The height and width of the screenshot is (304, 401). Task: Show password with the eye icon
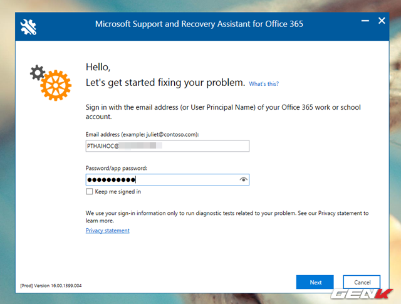[244, 180]
